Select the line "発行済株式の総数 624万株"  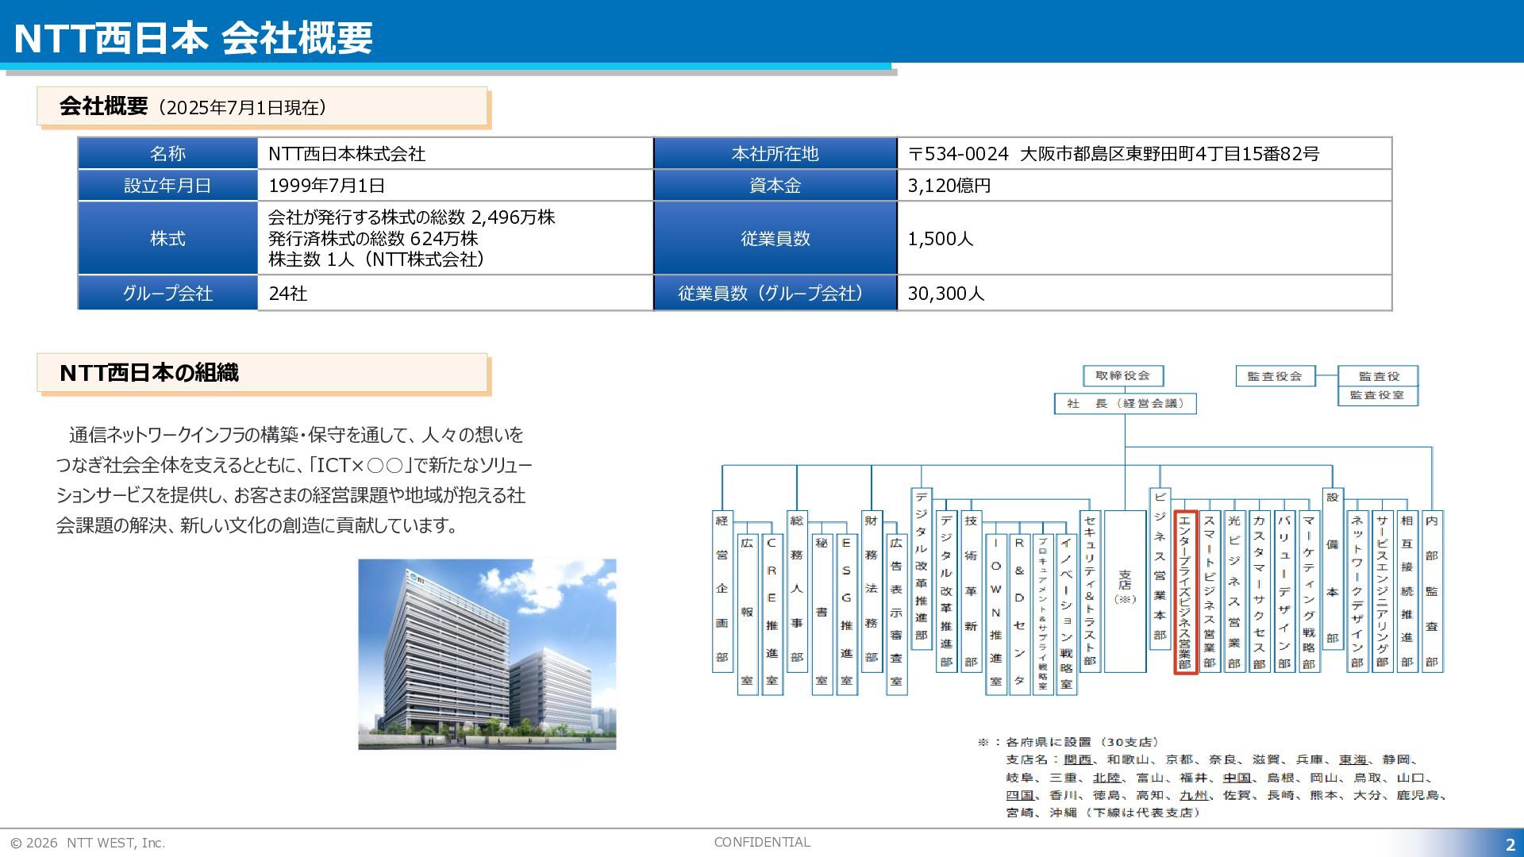373,238
